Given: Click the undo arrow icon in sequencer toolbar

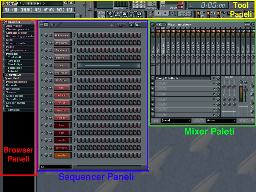Looking at the screenshot, I should tap(51, 24).
